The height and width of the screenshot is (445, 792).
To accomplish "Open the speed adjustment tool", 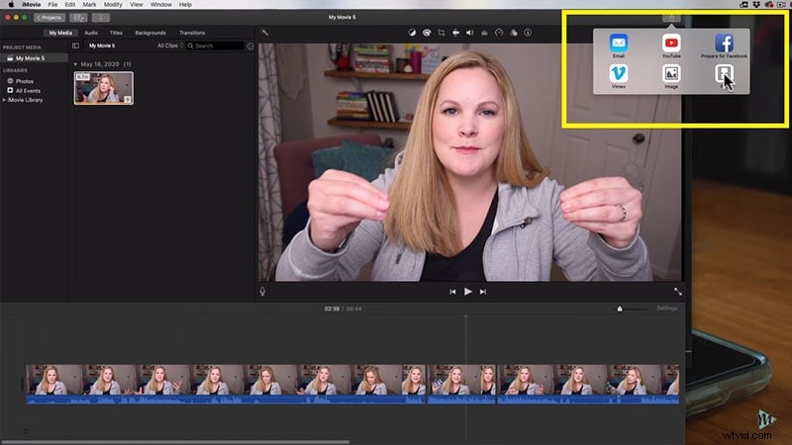I will (499, 33).
